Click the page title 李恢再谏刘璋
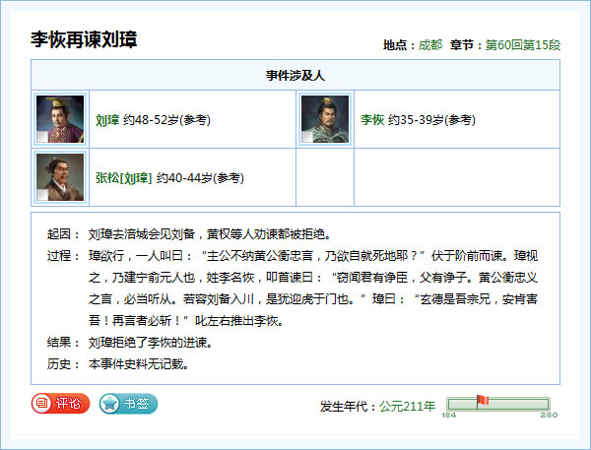Viewport: 591px width, 450px height. pyautogui.click(x=84, y=40)
